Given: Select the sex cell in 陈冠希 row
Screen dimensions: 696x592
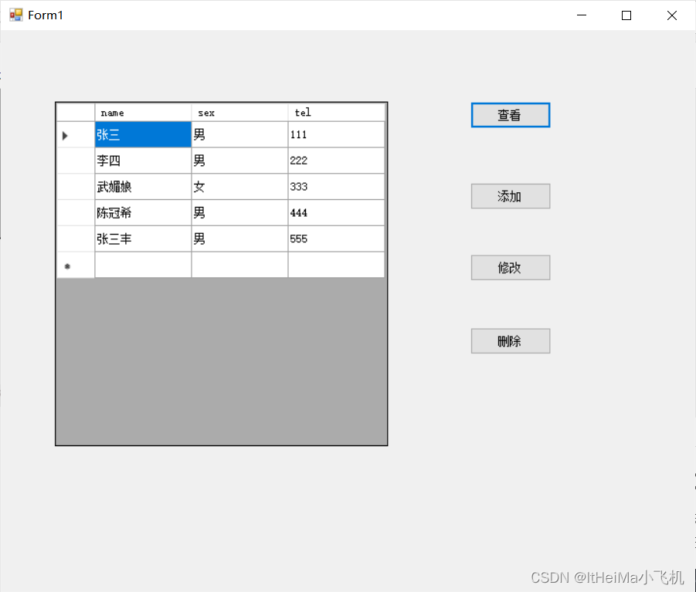Looking at the screenshot, I should pos(239,213).
